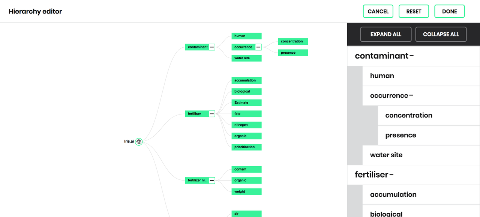
Task: Click EXPAND ALL button
Action: (386, 34)
